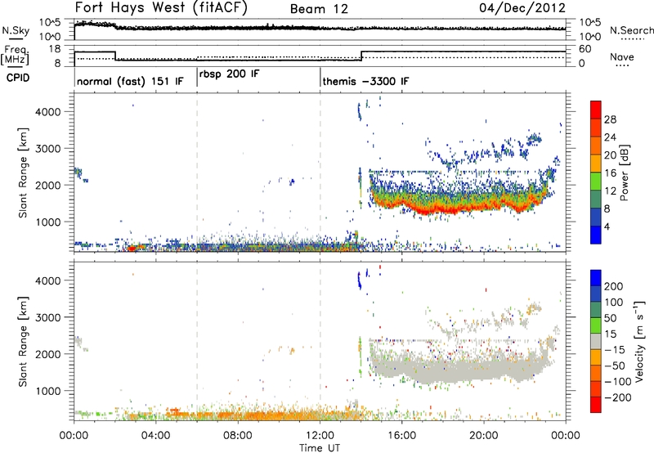This screenshot has height=453, width=654.
Task: Select the "Beam 12" header label
Action: click(x=319, y=9)
